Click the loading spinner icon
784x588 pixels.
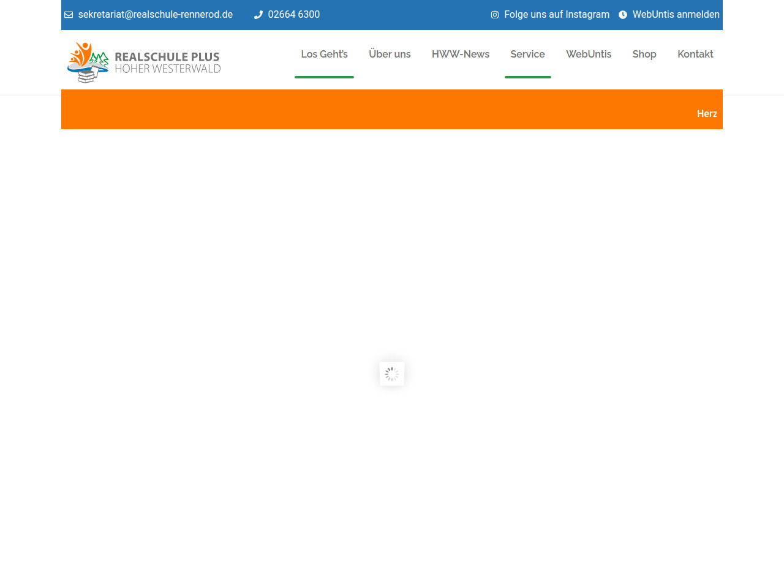[392, 374]
